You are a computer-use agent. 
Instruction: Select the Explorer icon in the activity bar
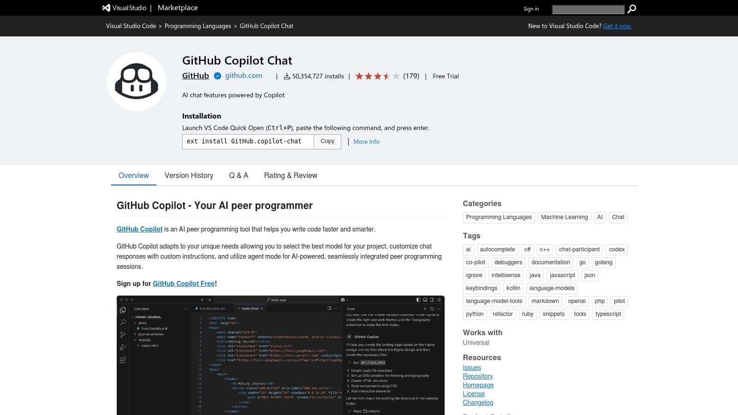point(123,309)
